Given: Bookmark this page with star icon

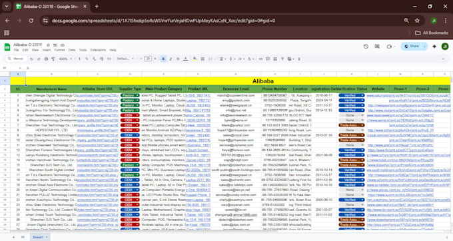Looking at the screenshot, I should click(417, 21).
